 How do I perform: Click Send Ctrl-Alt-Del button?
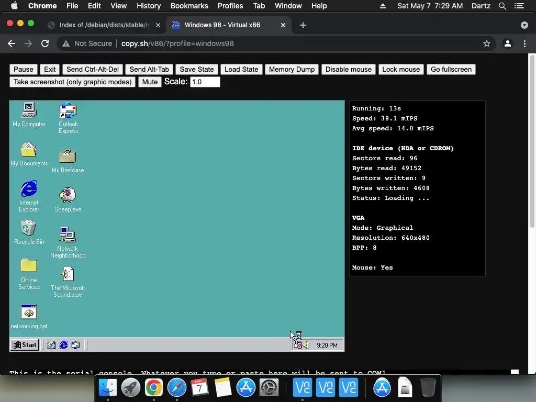92,70
